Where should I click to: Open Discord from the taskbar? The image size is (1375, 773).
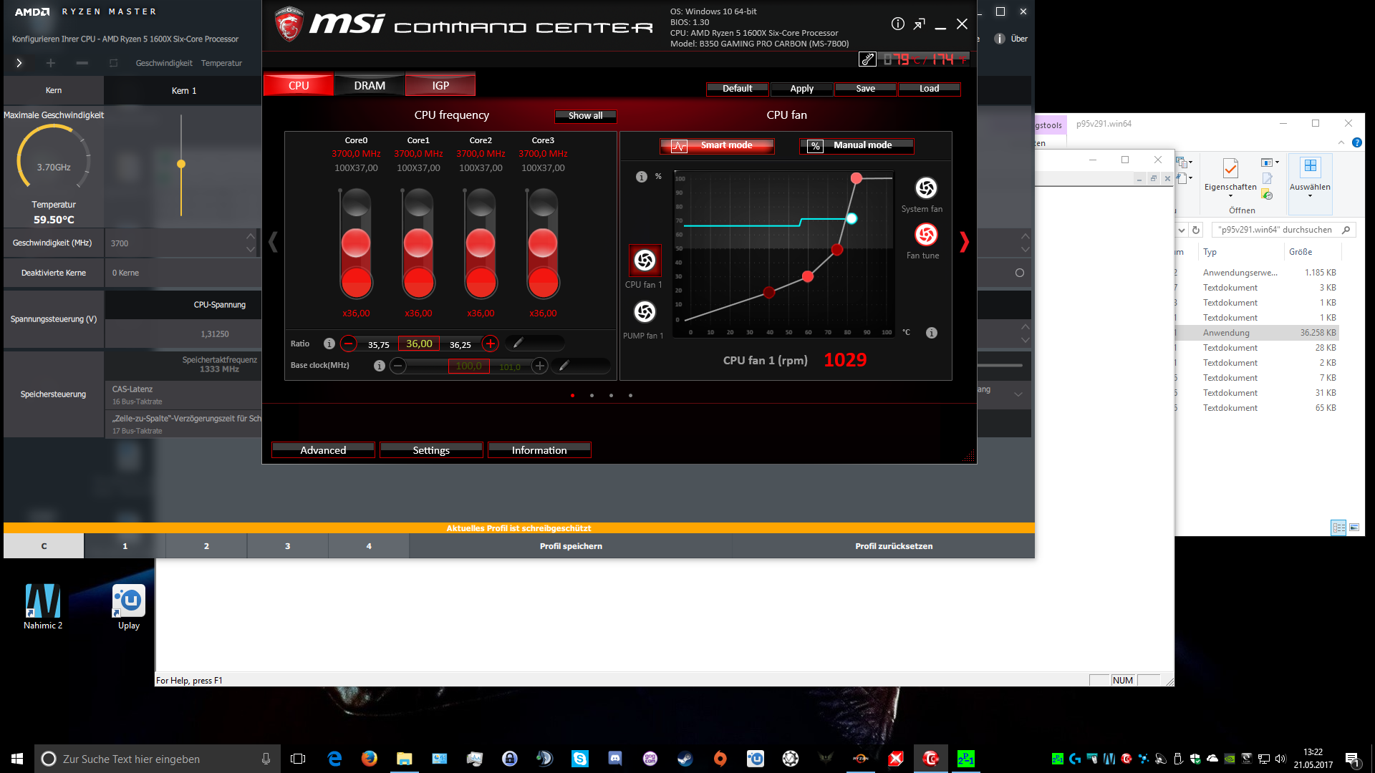point(615,759)
